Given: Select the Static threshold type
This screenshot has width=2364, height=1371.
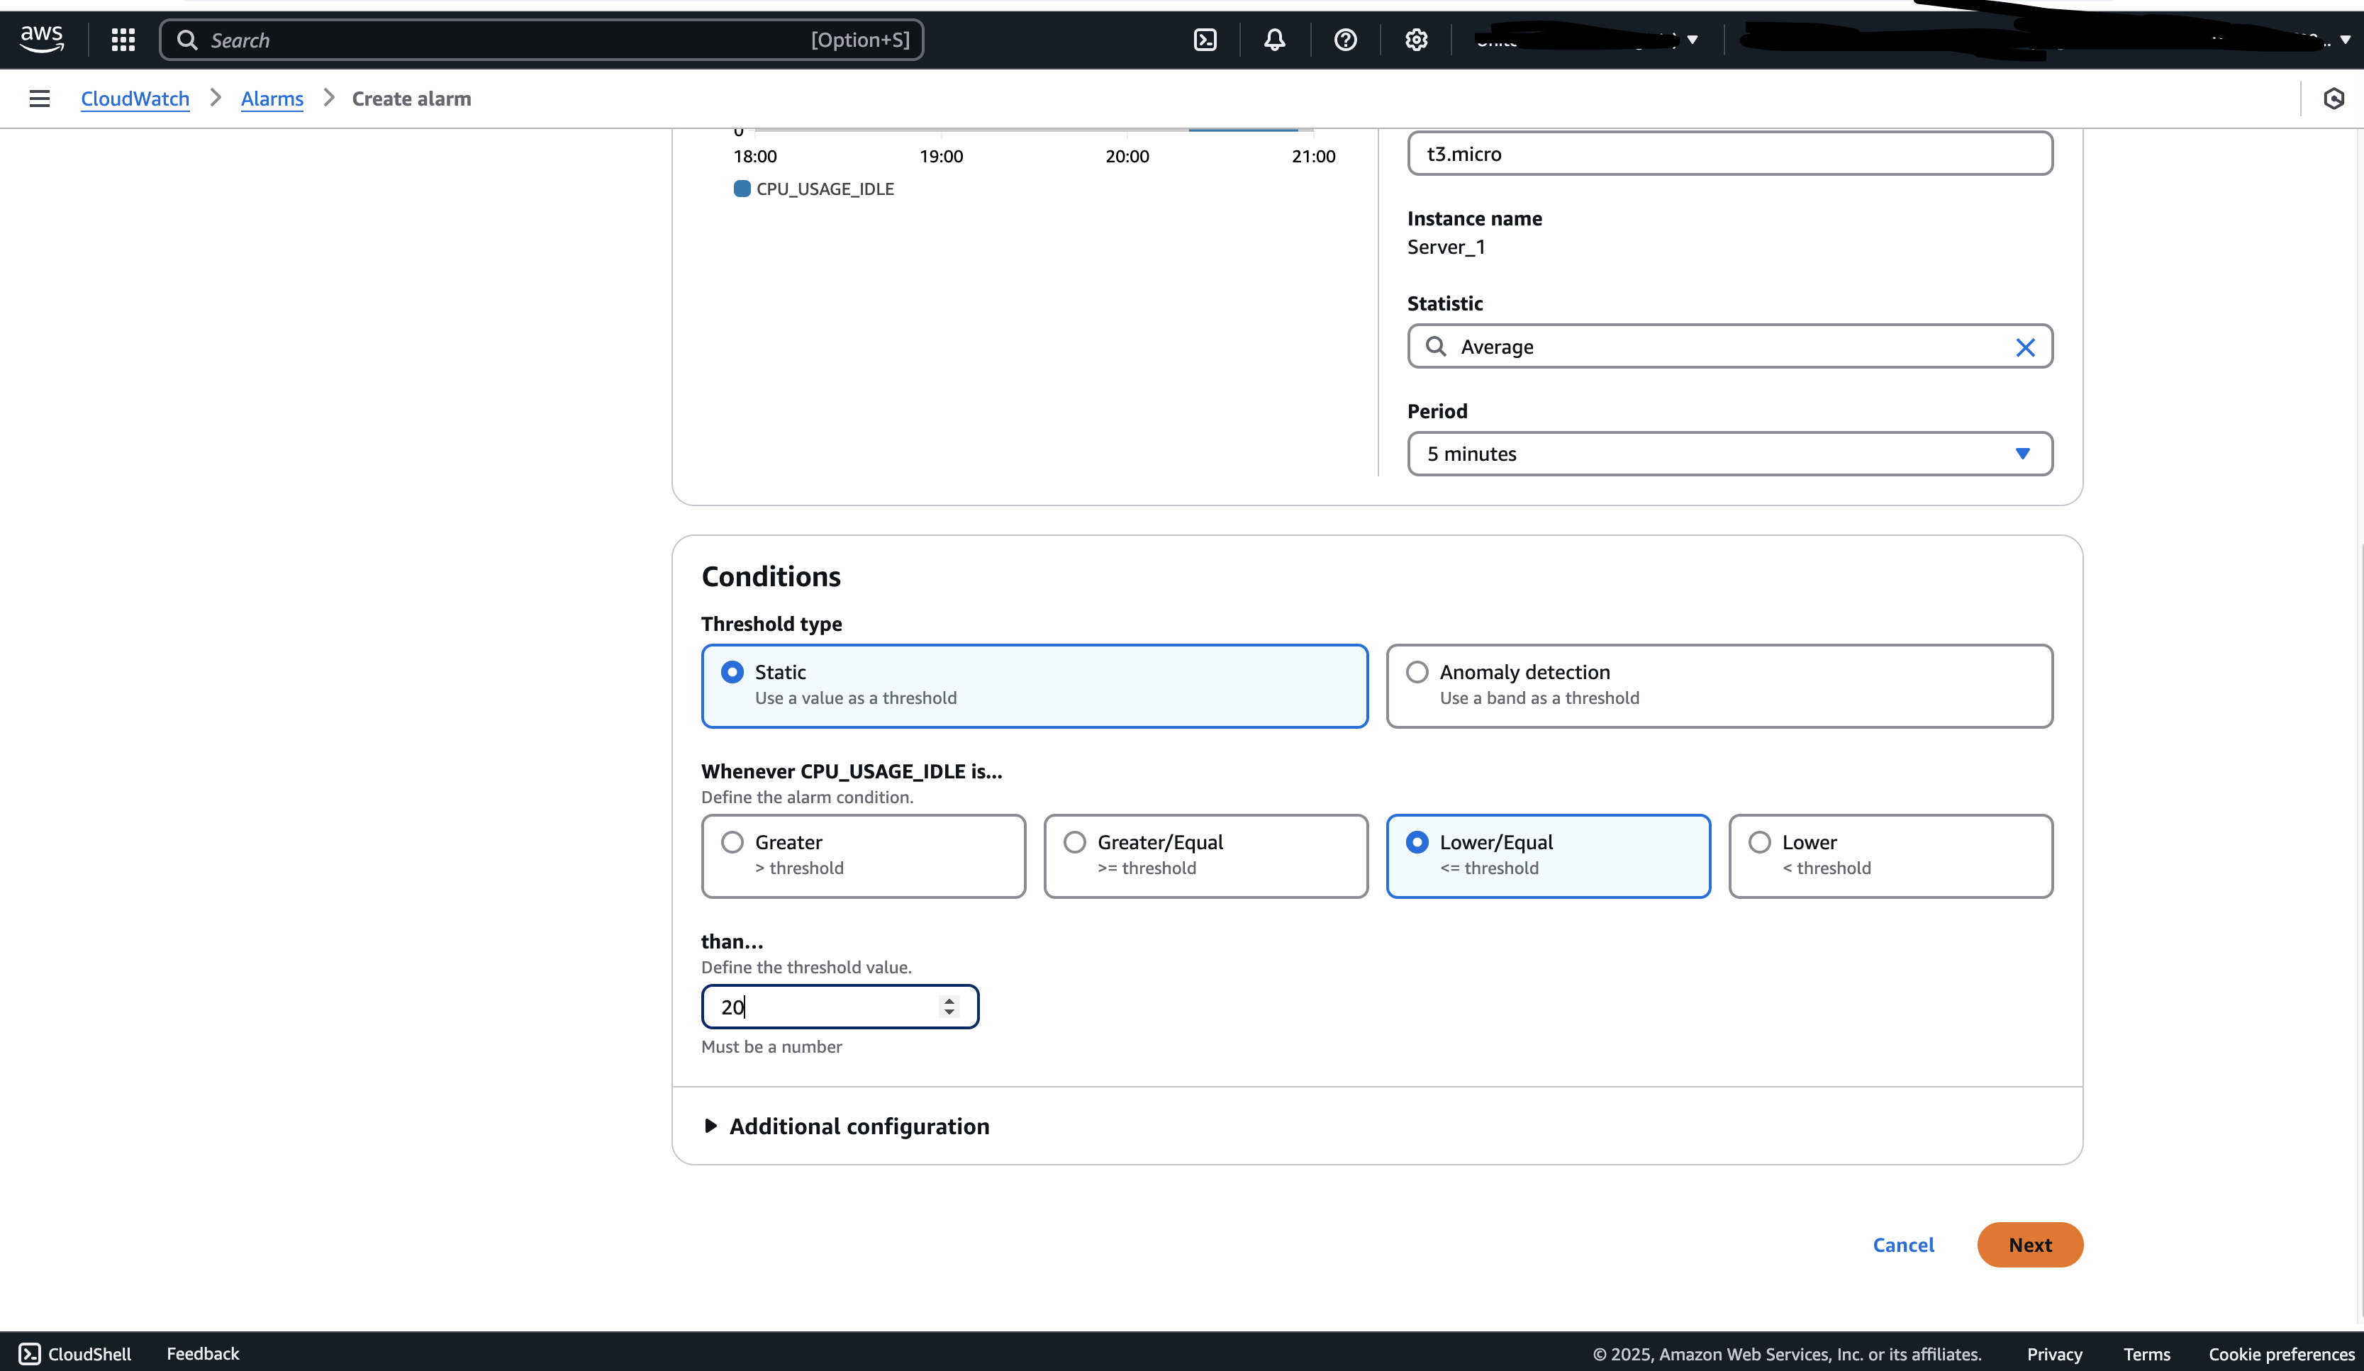Looking at the screenshot, I should click(x=1035, y=685).
